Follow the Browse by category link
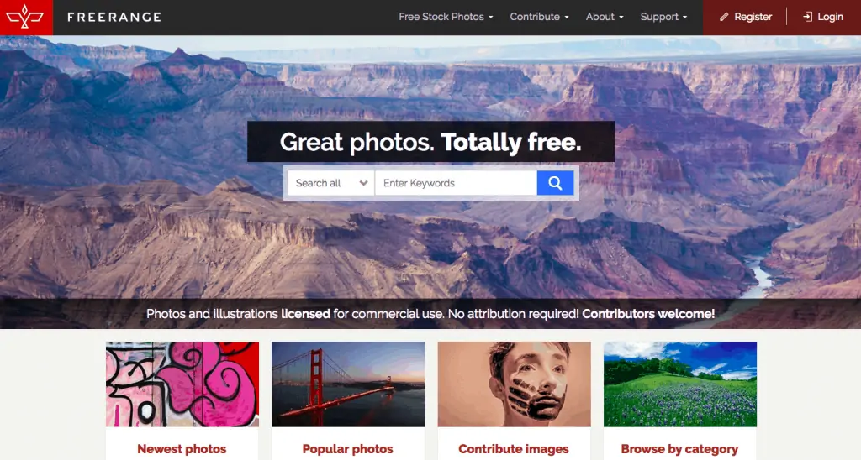861x460 pixels. click(x=679, y=449)
